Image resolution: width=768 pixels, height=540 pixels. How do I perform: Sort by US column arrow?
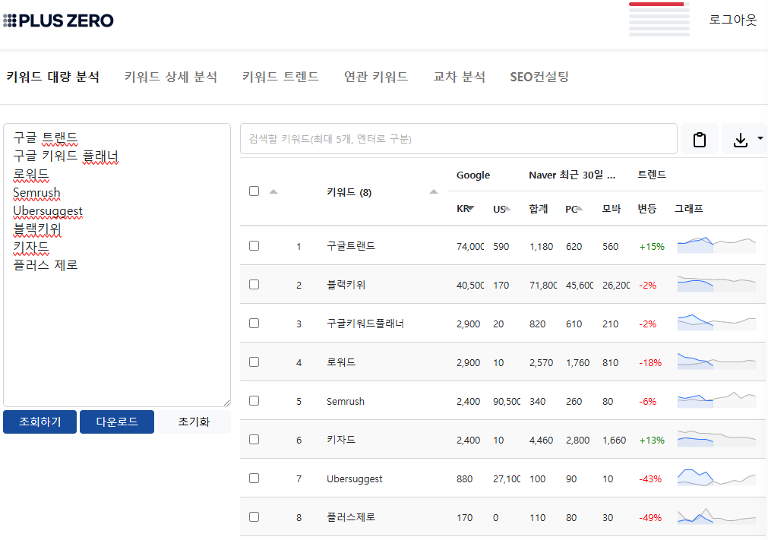pyautogui.click(x=507, y=209)
